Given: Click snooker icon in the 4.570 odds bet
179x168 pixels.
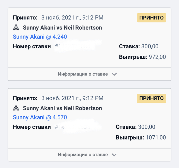Looking at the screenshot, I should [16, 108].
